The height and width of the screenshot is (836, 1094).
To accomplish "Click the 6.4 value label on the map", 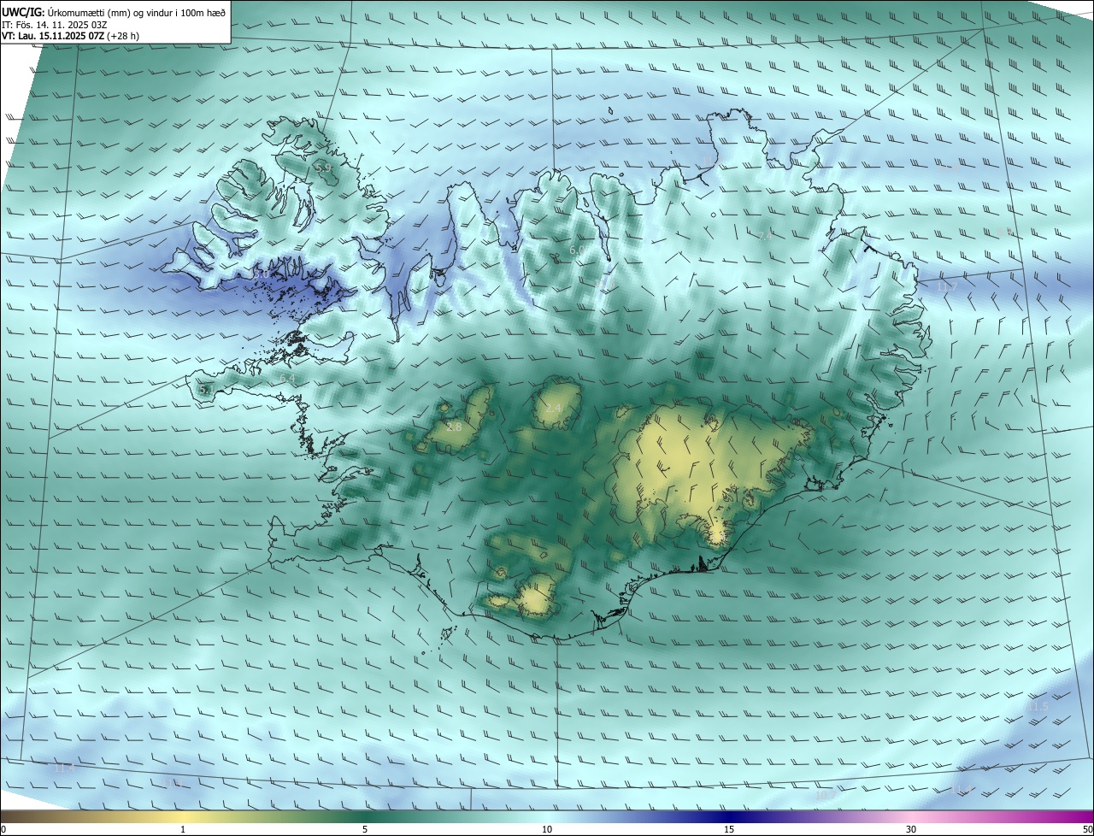I will pos(287,378).
